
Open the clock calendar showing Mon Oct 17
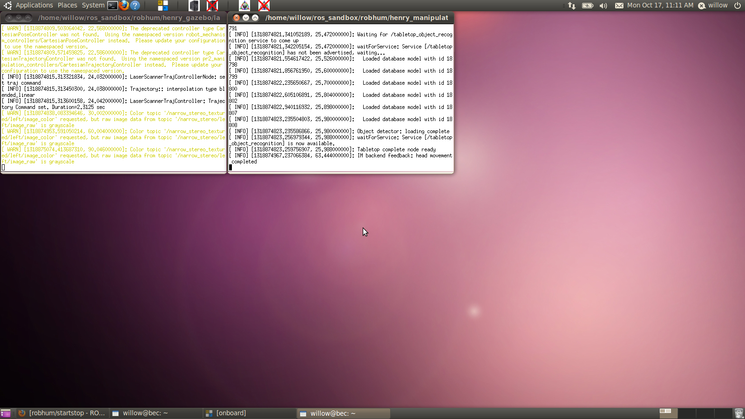tap(660, 5)
